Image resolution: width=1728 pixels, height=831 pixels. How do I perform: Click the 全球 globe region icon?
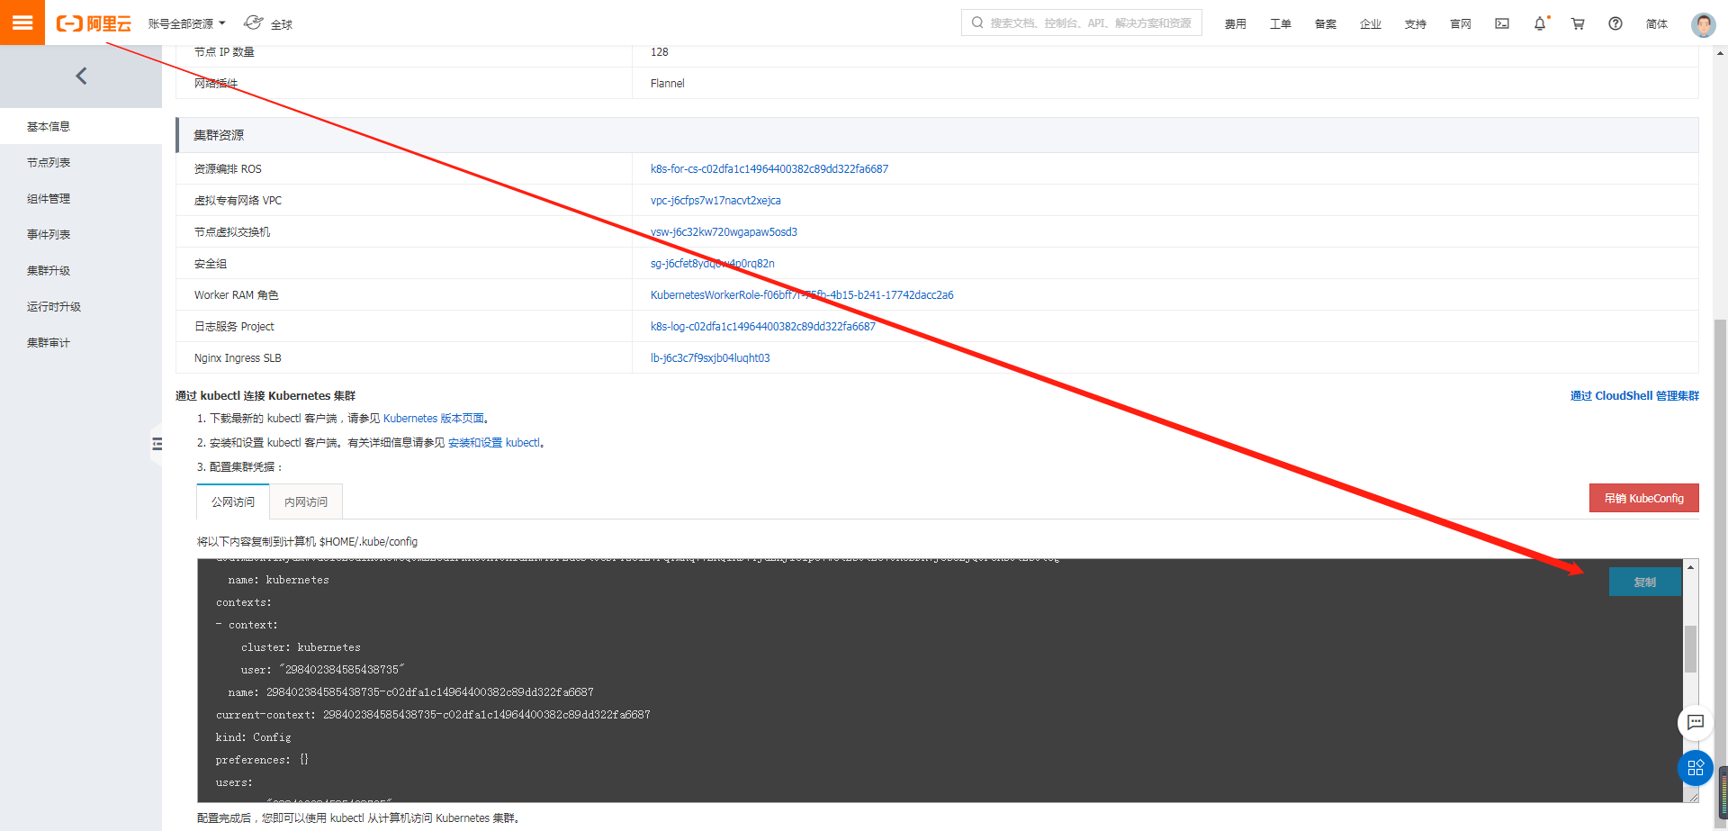(254, 23)
